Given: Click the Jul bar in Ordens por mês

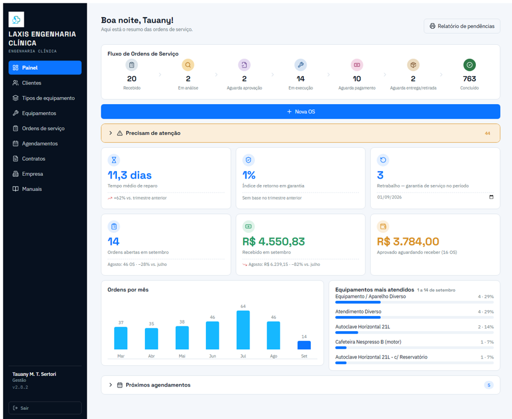Looking at the screenshot, I should [x=243, y=330].
